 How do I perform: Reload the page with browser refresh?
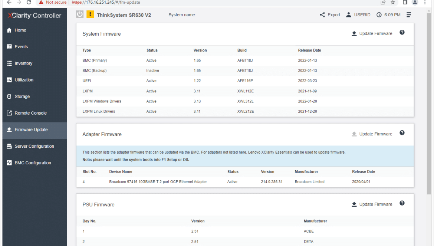pos(29,2)
